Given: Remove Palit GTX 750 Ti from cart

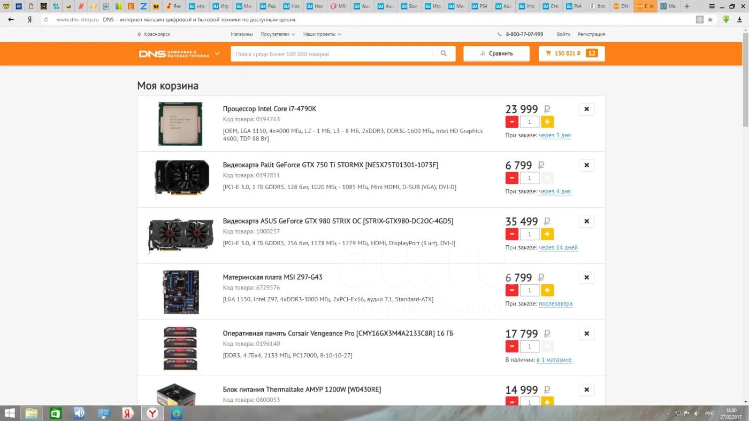Looking at the screenshot, I should 586,165.
